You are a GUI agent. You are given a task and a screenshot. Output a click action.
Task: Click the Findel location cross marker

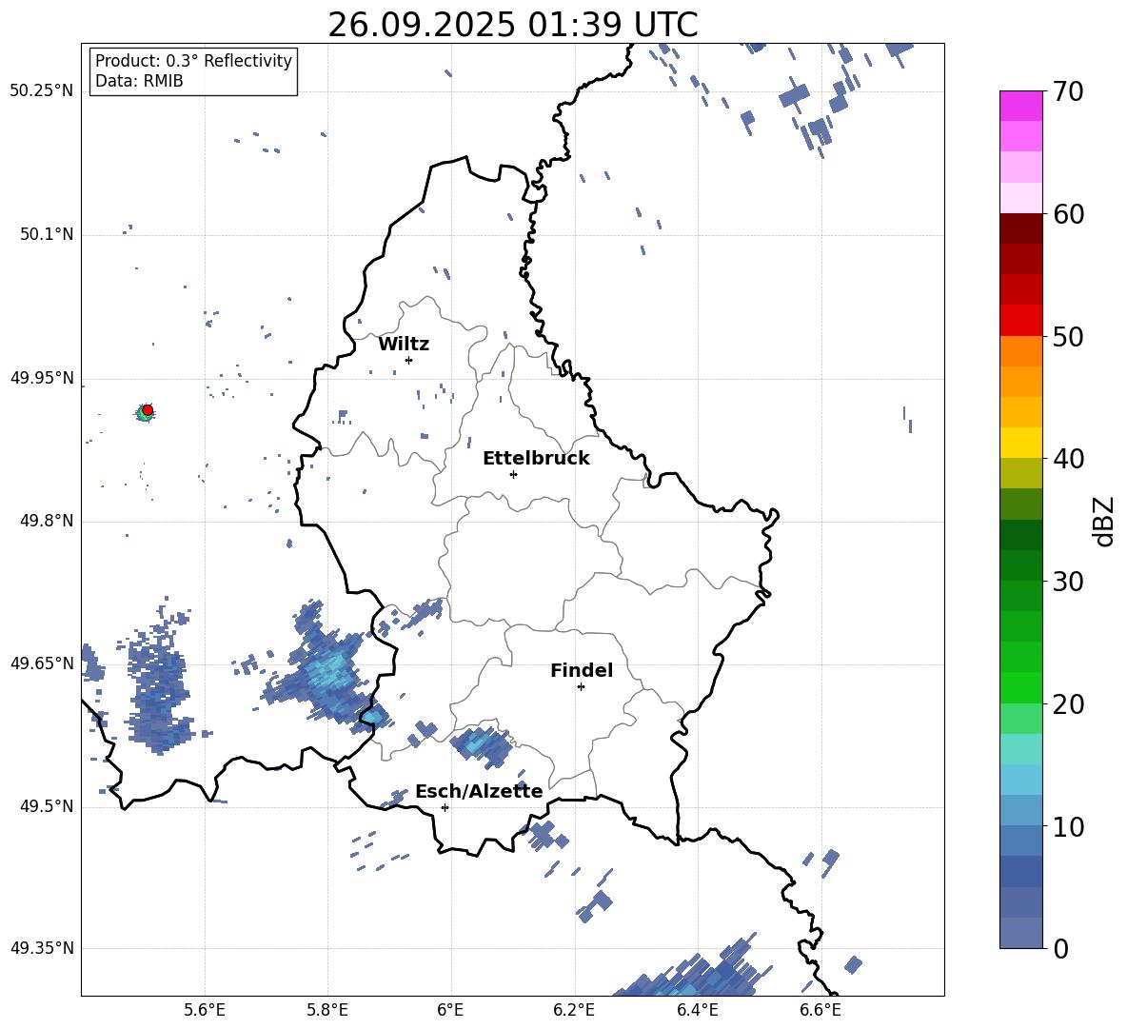581,687
